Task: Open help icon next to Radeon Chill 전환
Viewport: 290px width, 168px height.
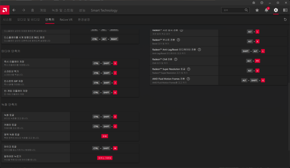Action: pyautogui.click(x=176, y=59)
